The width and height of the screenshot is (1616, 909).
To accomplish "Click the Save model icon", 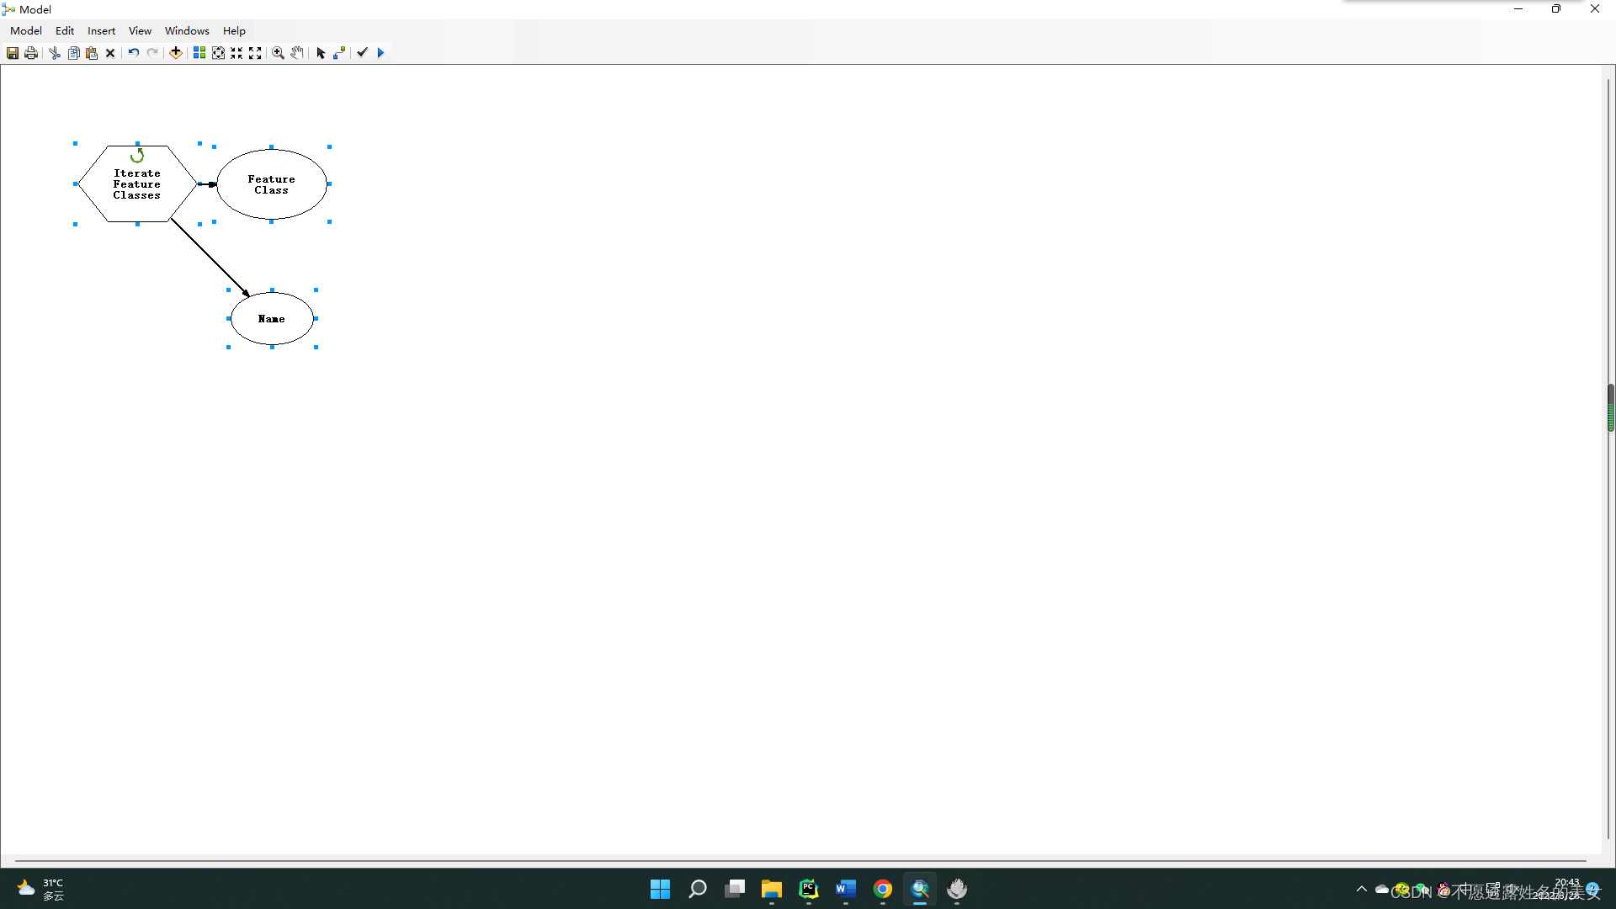I will pyautogui.click(x=13, y=53).
